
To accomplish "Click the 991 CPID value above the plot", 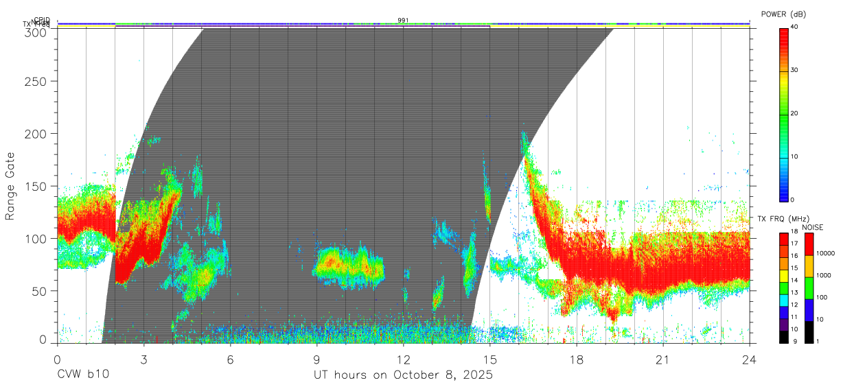I will point(403,20).
